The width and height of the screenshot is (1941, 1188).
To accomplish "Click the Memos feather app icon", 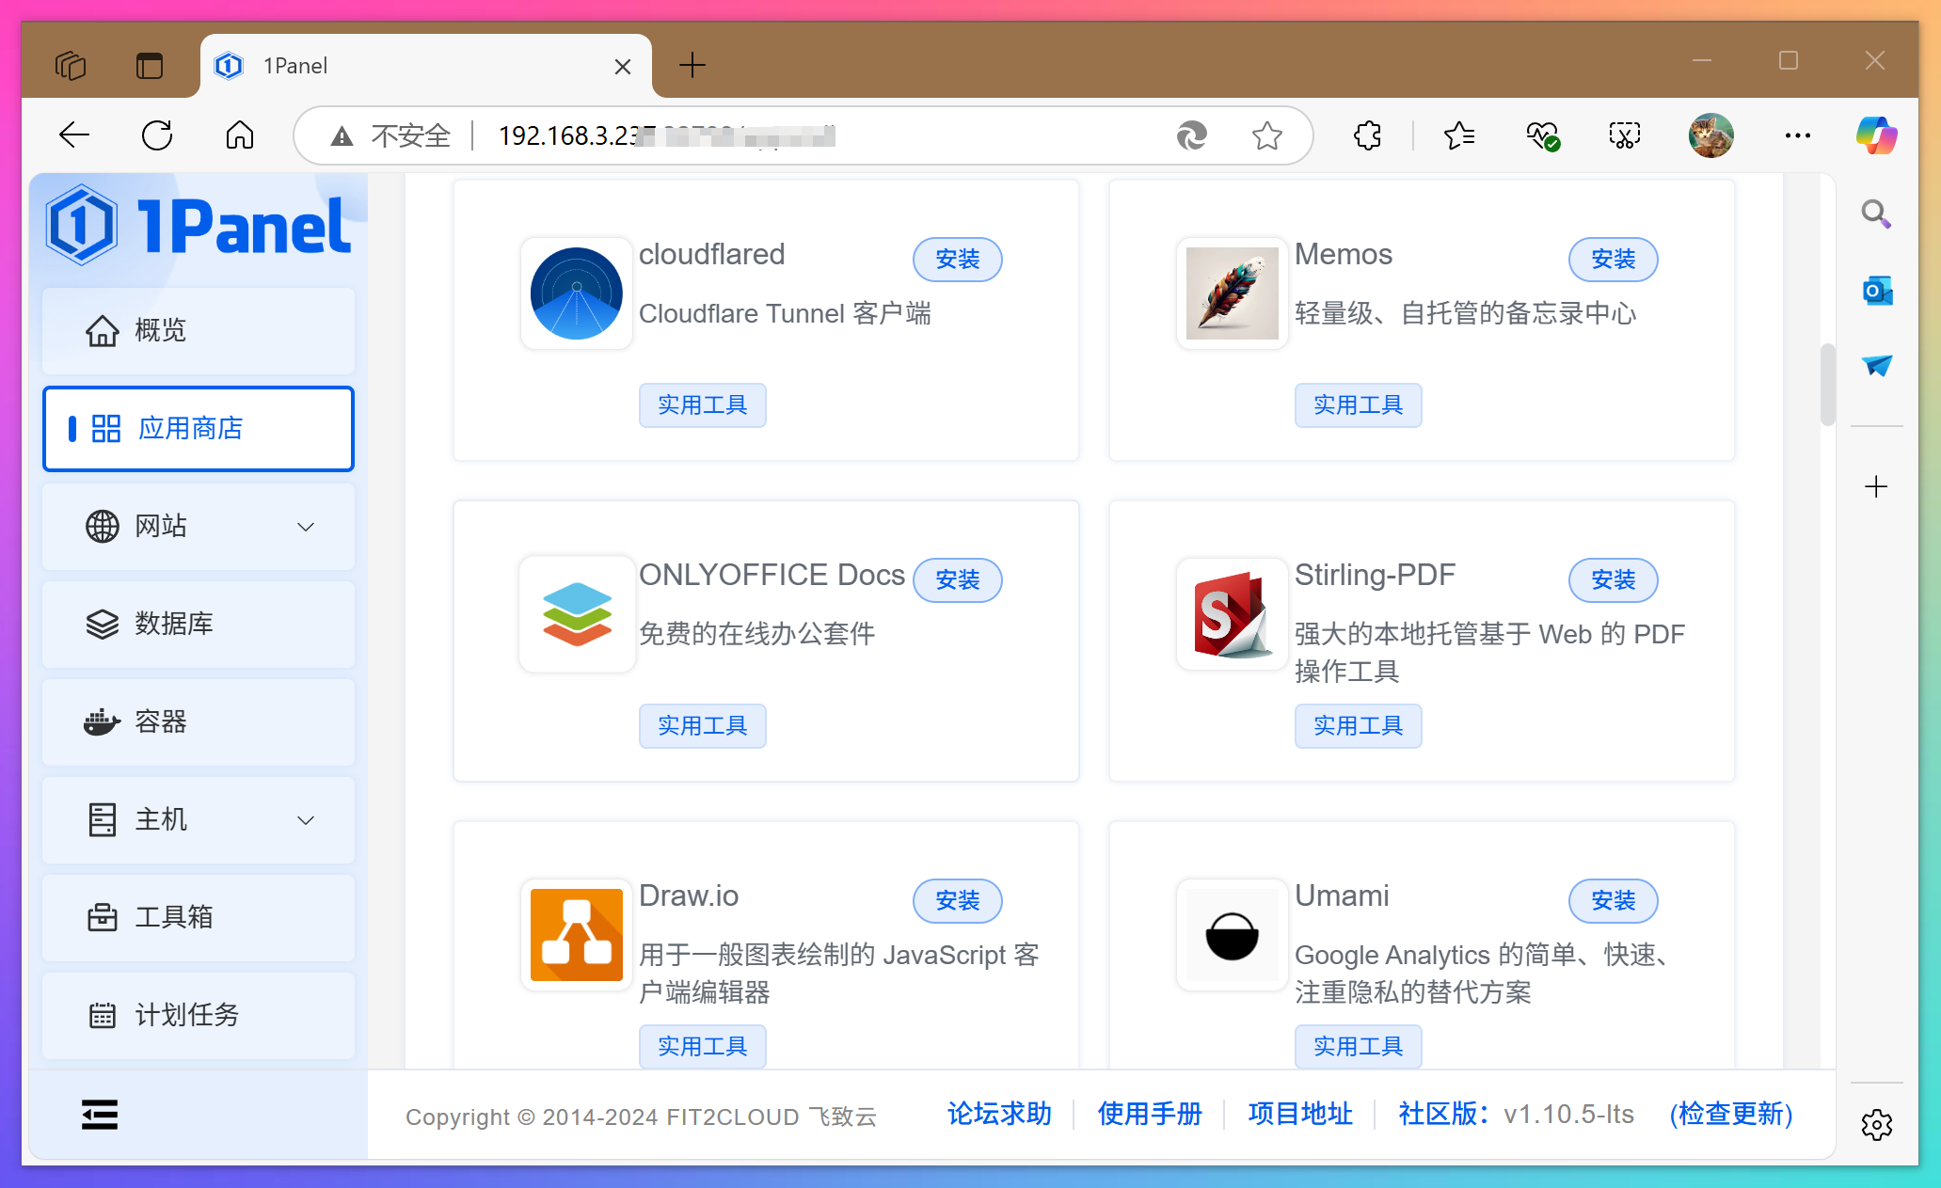I will [x=1232, y=293].
